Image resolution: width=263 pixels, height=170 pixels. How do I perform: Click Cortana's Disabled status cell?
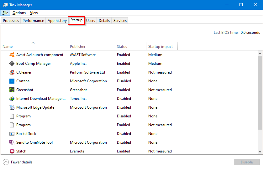pos(124,81)
